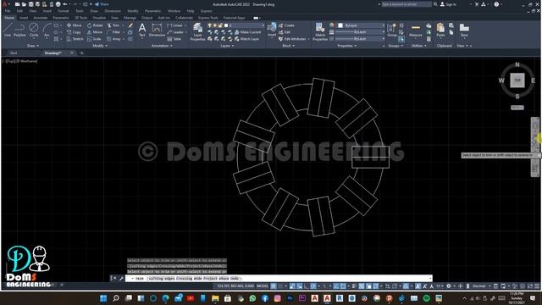Expand the Block panel
The image size is (542, 305).
coord(288,46)
